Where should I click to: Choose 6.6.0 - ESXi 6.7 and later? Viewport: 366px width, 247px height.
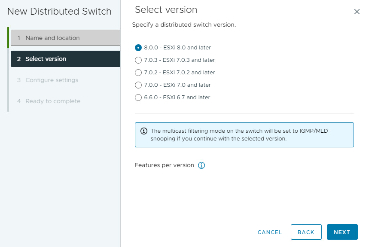tap(138, 98)
